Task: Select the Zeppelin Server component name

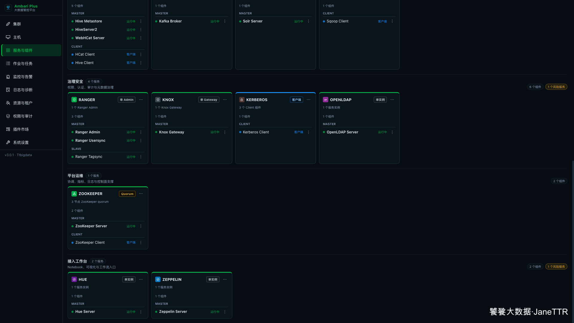Action: pyautogui.click(x=173, y=312)
